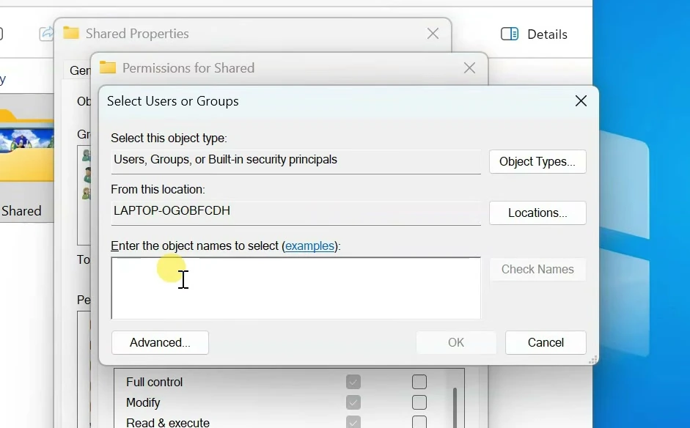The height and width of the screenshot is (428, 690).
Task: Click the Check Names button
Action: coord(537,269)
